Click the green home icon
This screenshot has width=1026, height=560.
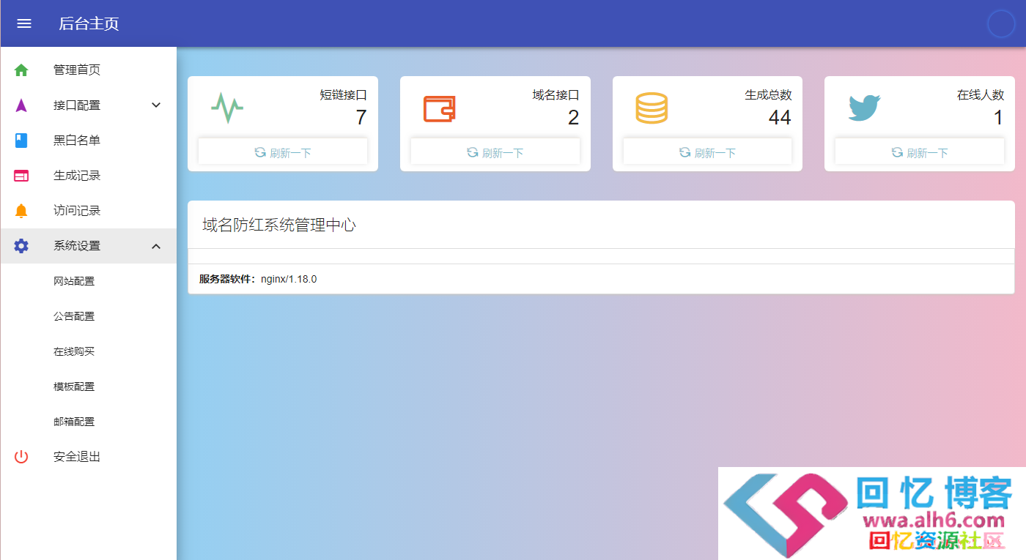tap(21, 70)
